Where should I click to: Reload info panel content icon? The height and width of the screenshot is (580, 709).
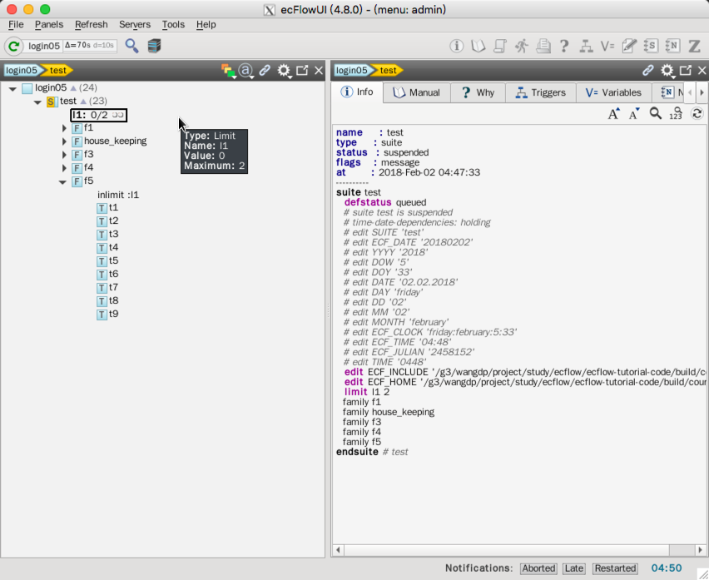697,113
